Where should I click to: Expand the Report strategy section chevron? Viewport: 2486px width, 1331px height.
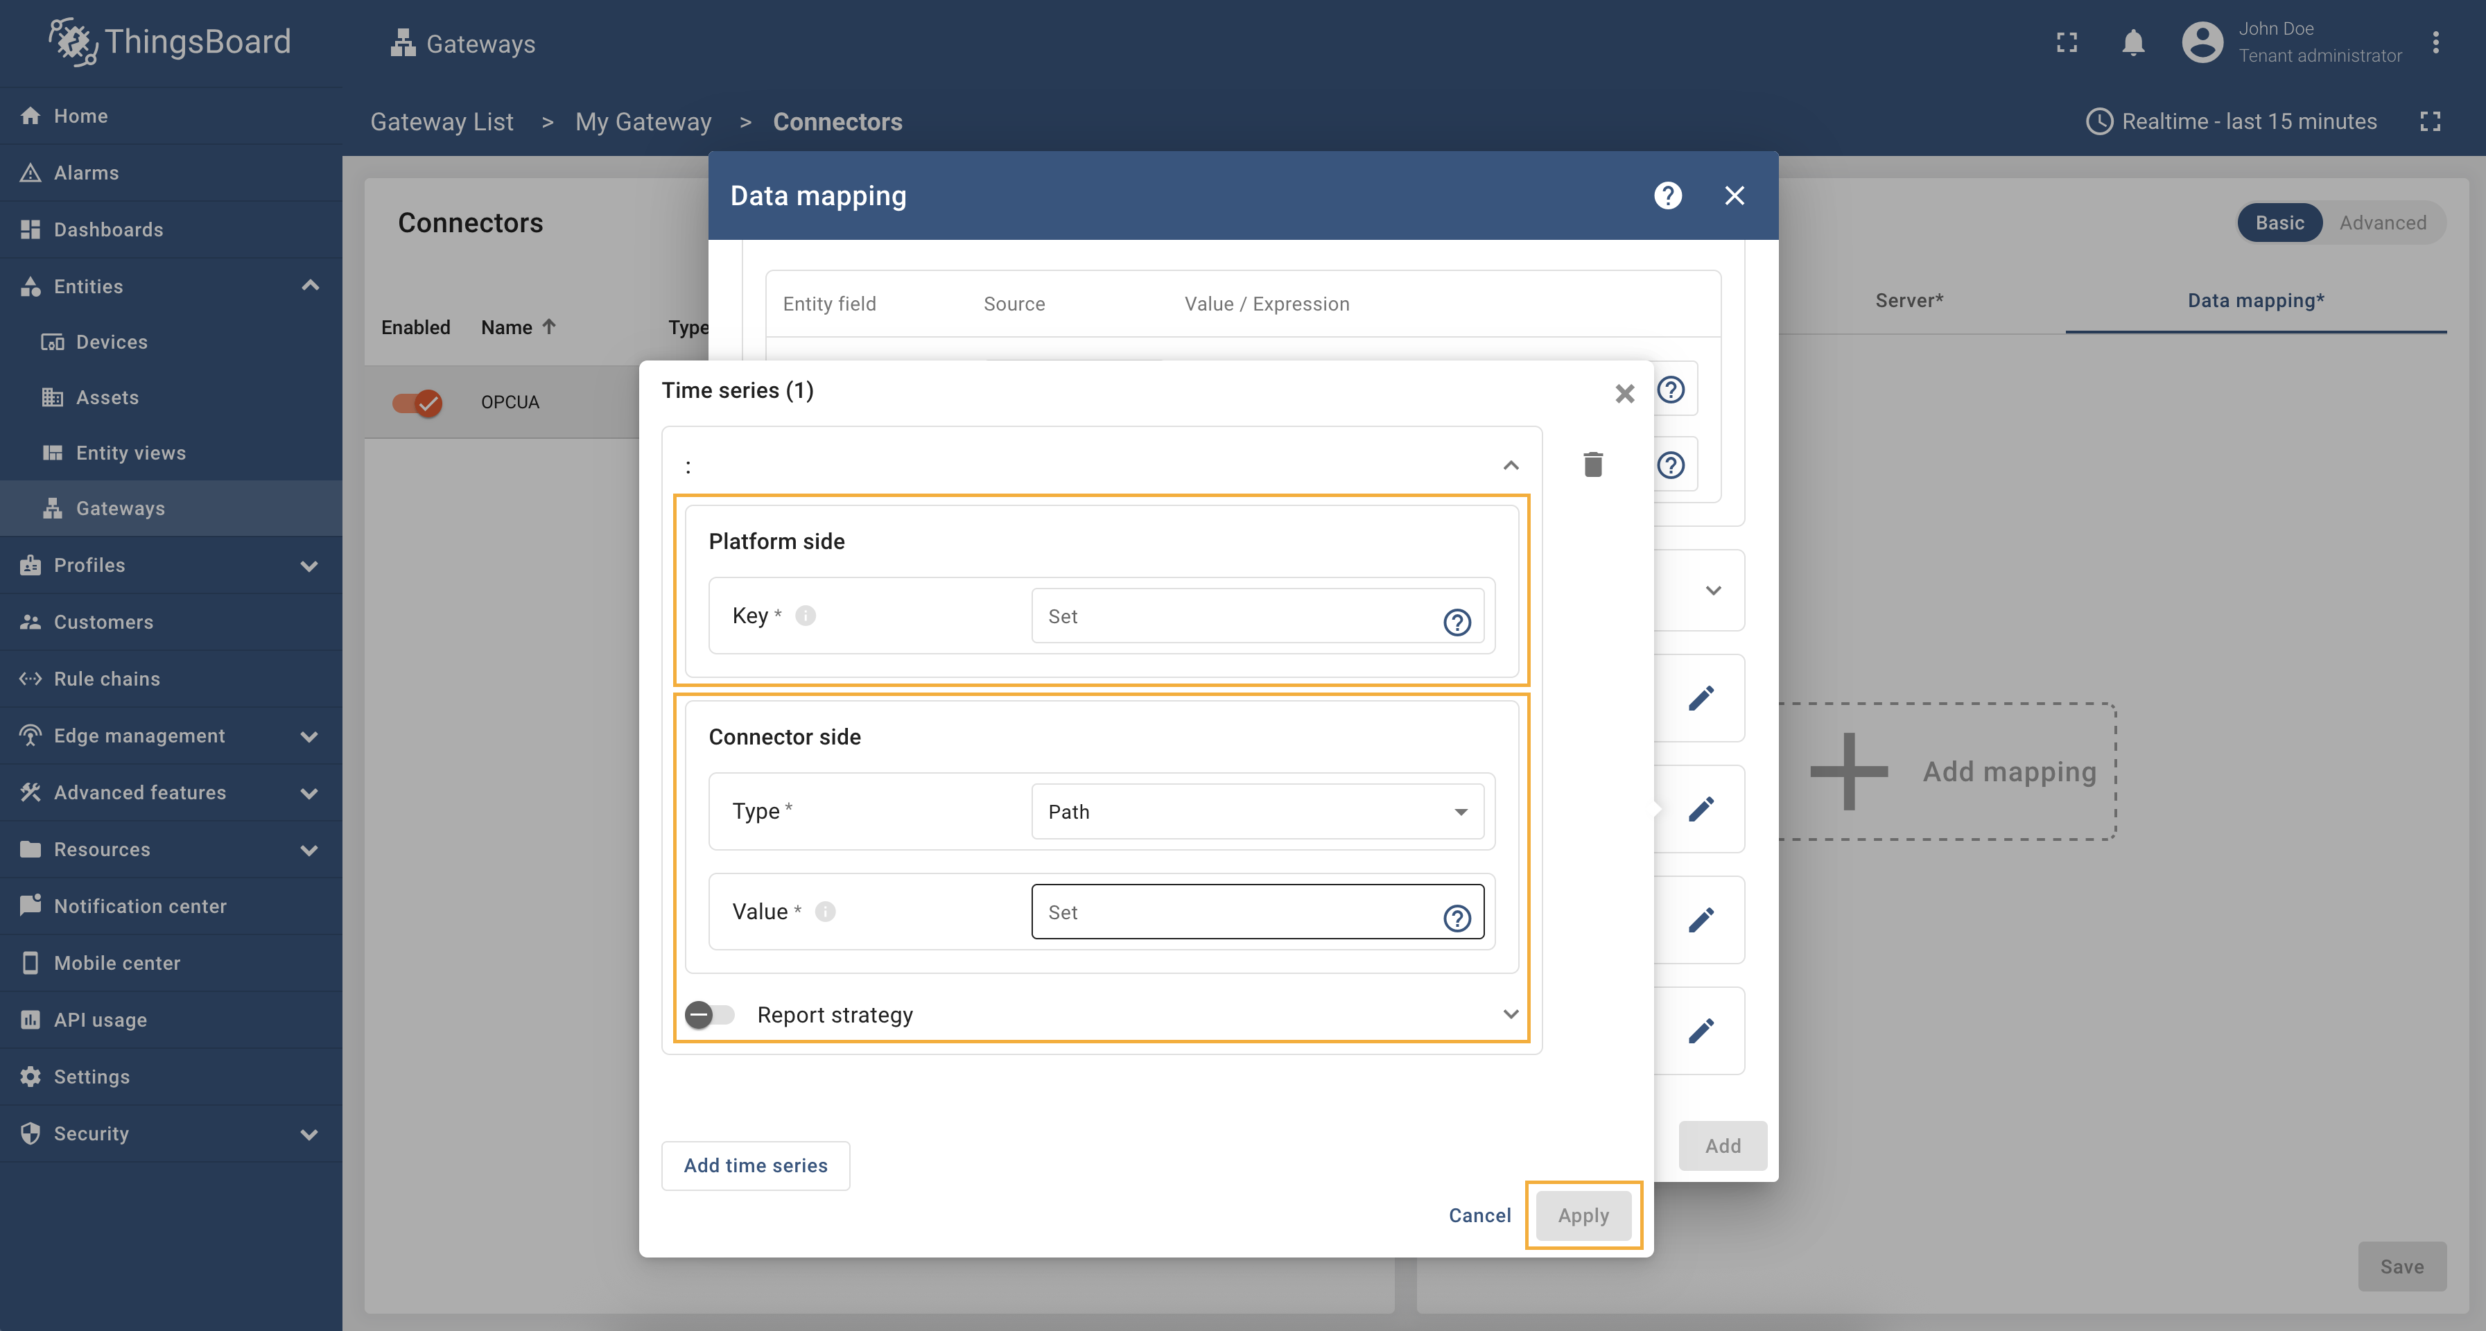[x=1511, y=1014]
